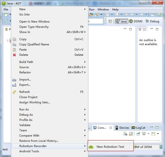Click the Forward navigation arrow icon
165x157 pixels.
(141, 14)
